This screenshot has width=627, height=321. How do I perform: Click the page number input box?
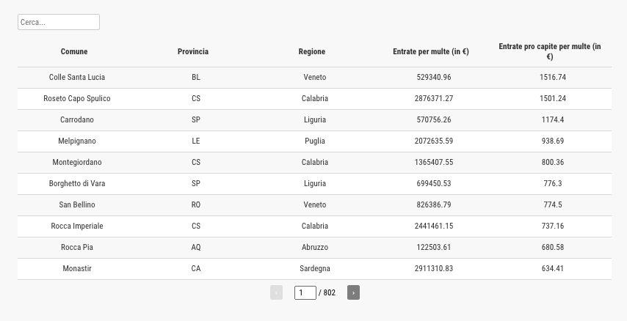[305, 292]
